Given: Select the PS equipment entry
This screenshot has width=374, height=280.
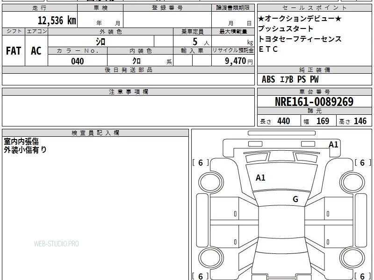Looking at the screenshot, I should pyautogui.click(x=302, y=79).
